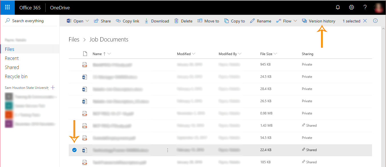The height and width of the screenshot is (167, 386).
Task: Rename the selected document
Action: pos(260,21)
